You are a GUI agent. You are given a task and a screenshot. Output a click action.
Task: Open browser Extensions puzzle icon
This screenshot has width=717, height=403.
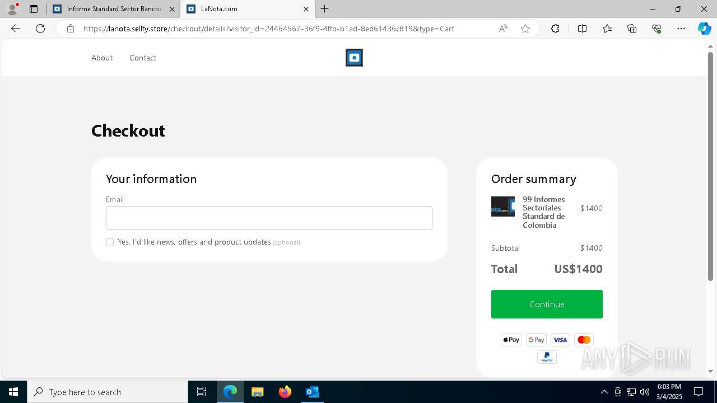(555, 29)
